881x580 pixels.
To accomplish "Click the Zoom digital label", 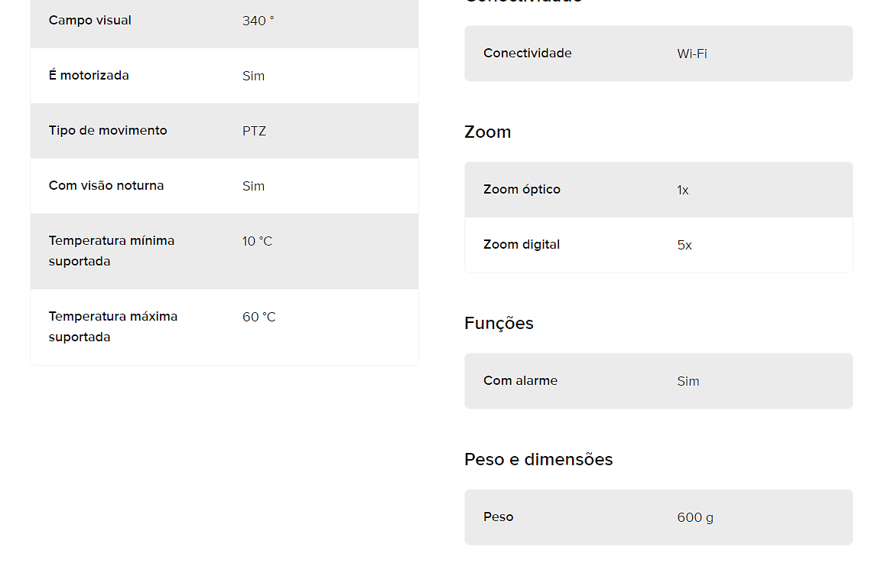I will coord(522,245).
